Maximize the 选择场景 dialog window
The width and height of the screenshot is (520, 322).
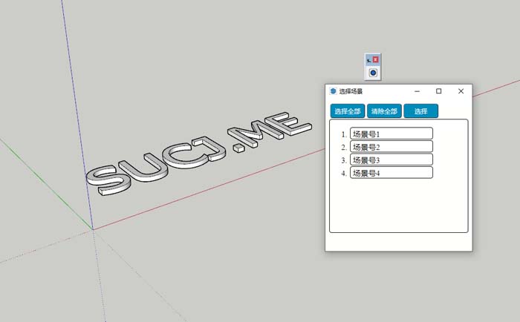click(x=438, y=91)
